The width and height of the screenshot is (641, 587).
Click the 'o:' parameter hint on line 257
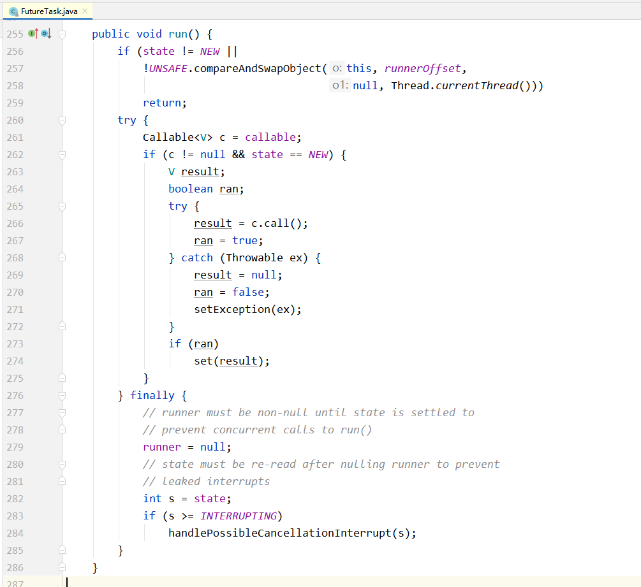coord(337,68)
